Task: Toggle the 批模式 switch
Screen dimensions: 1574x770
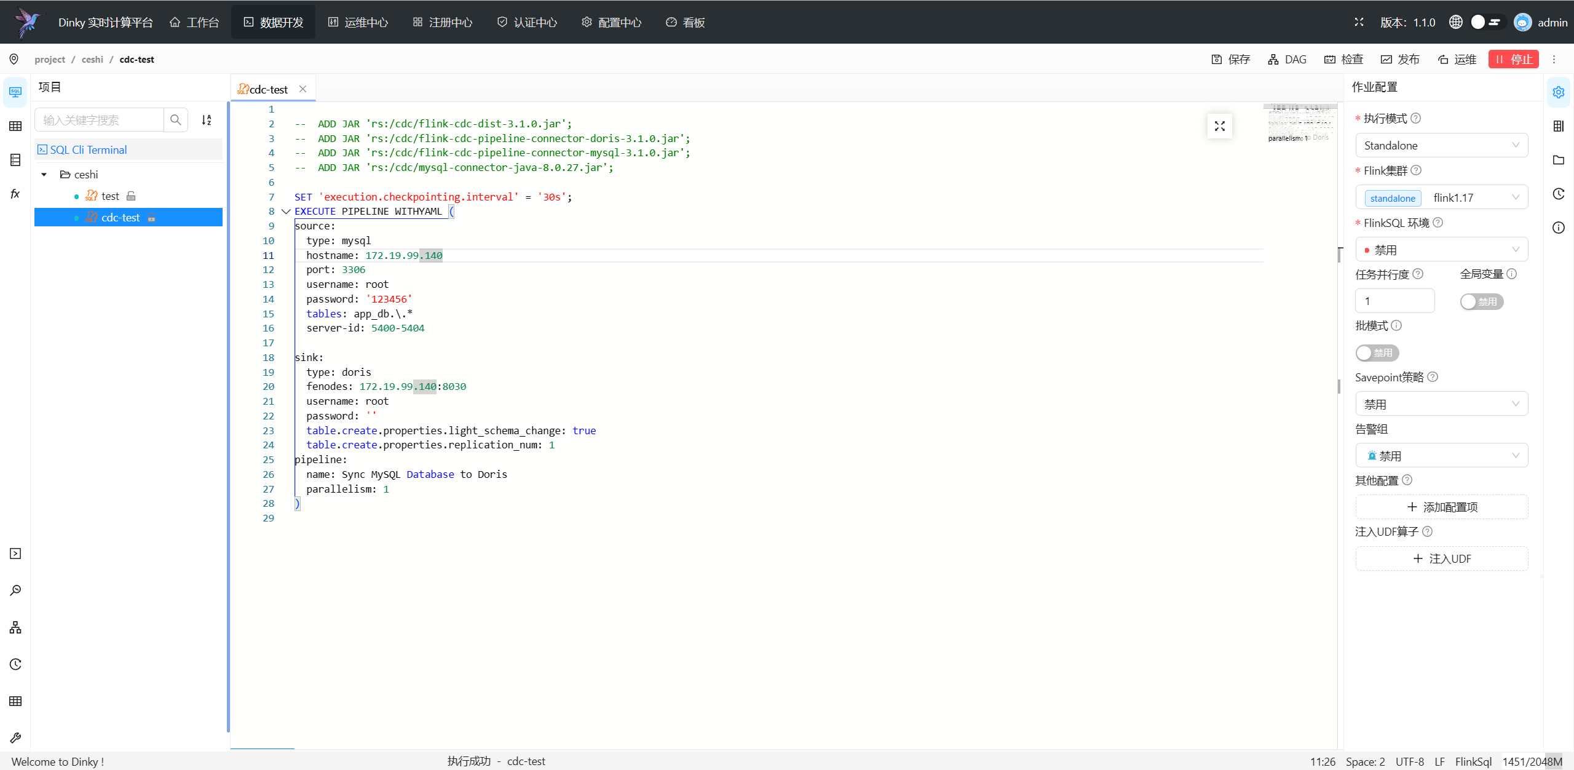Action: (x=1377, y=353)
